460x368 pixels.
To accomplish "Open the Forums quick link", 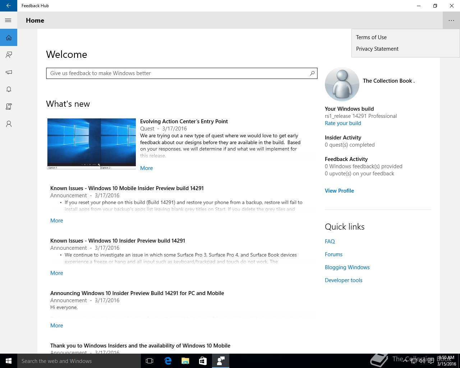I will [x=333, y=254].
